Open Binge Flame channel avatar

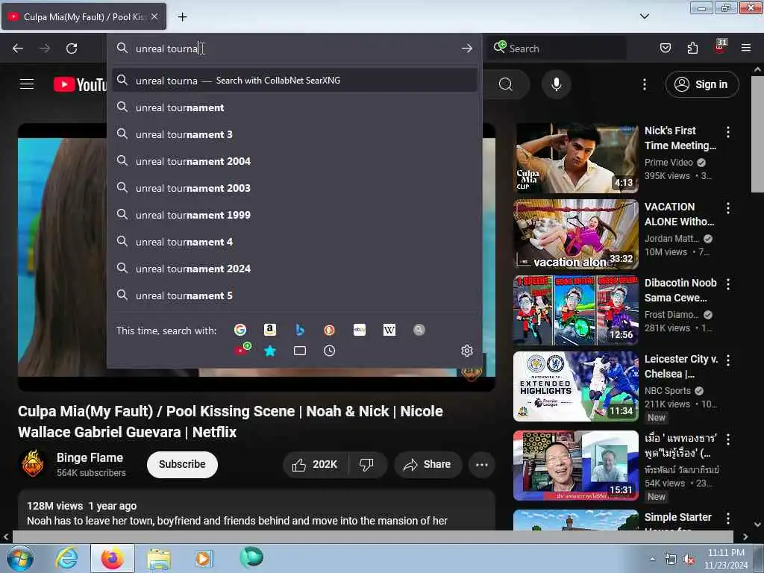(x=33, y=464)
